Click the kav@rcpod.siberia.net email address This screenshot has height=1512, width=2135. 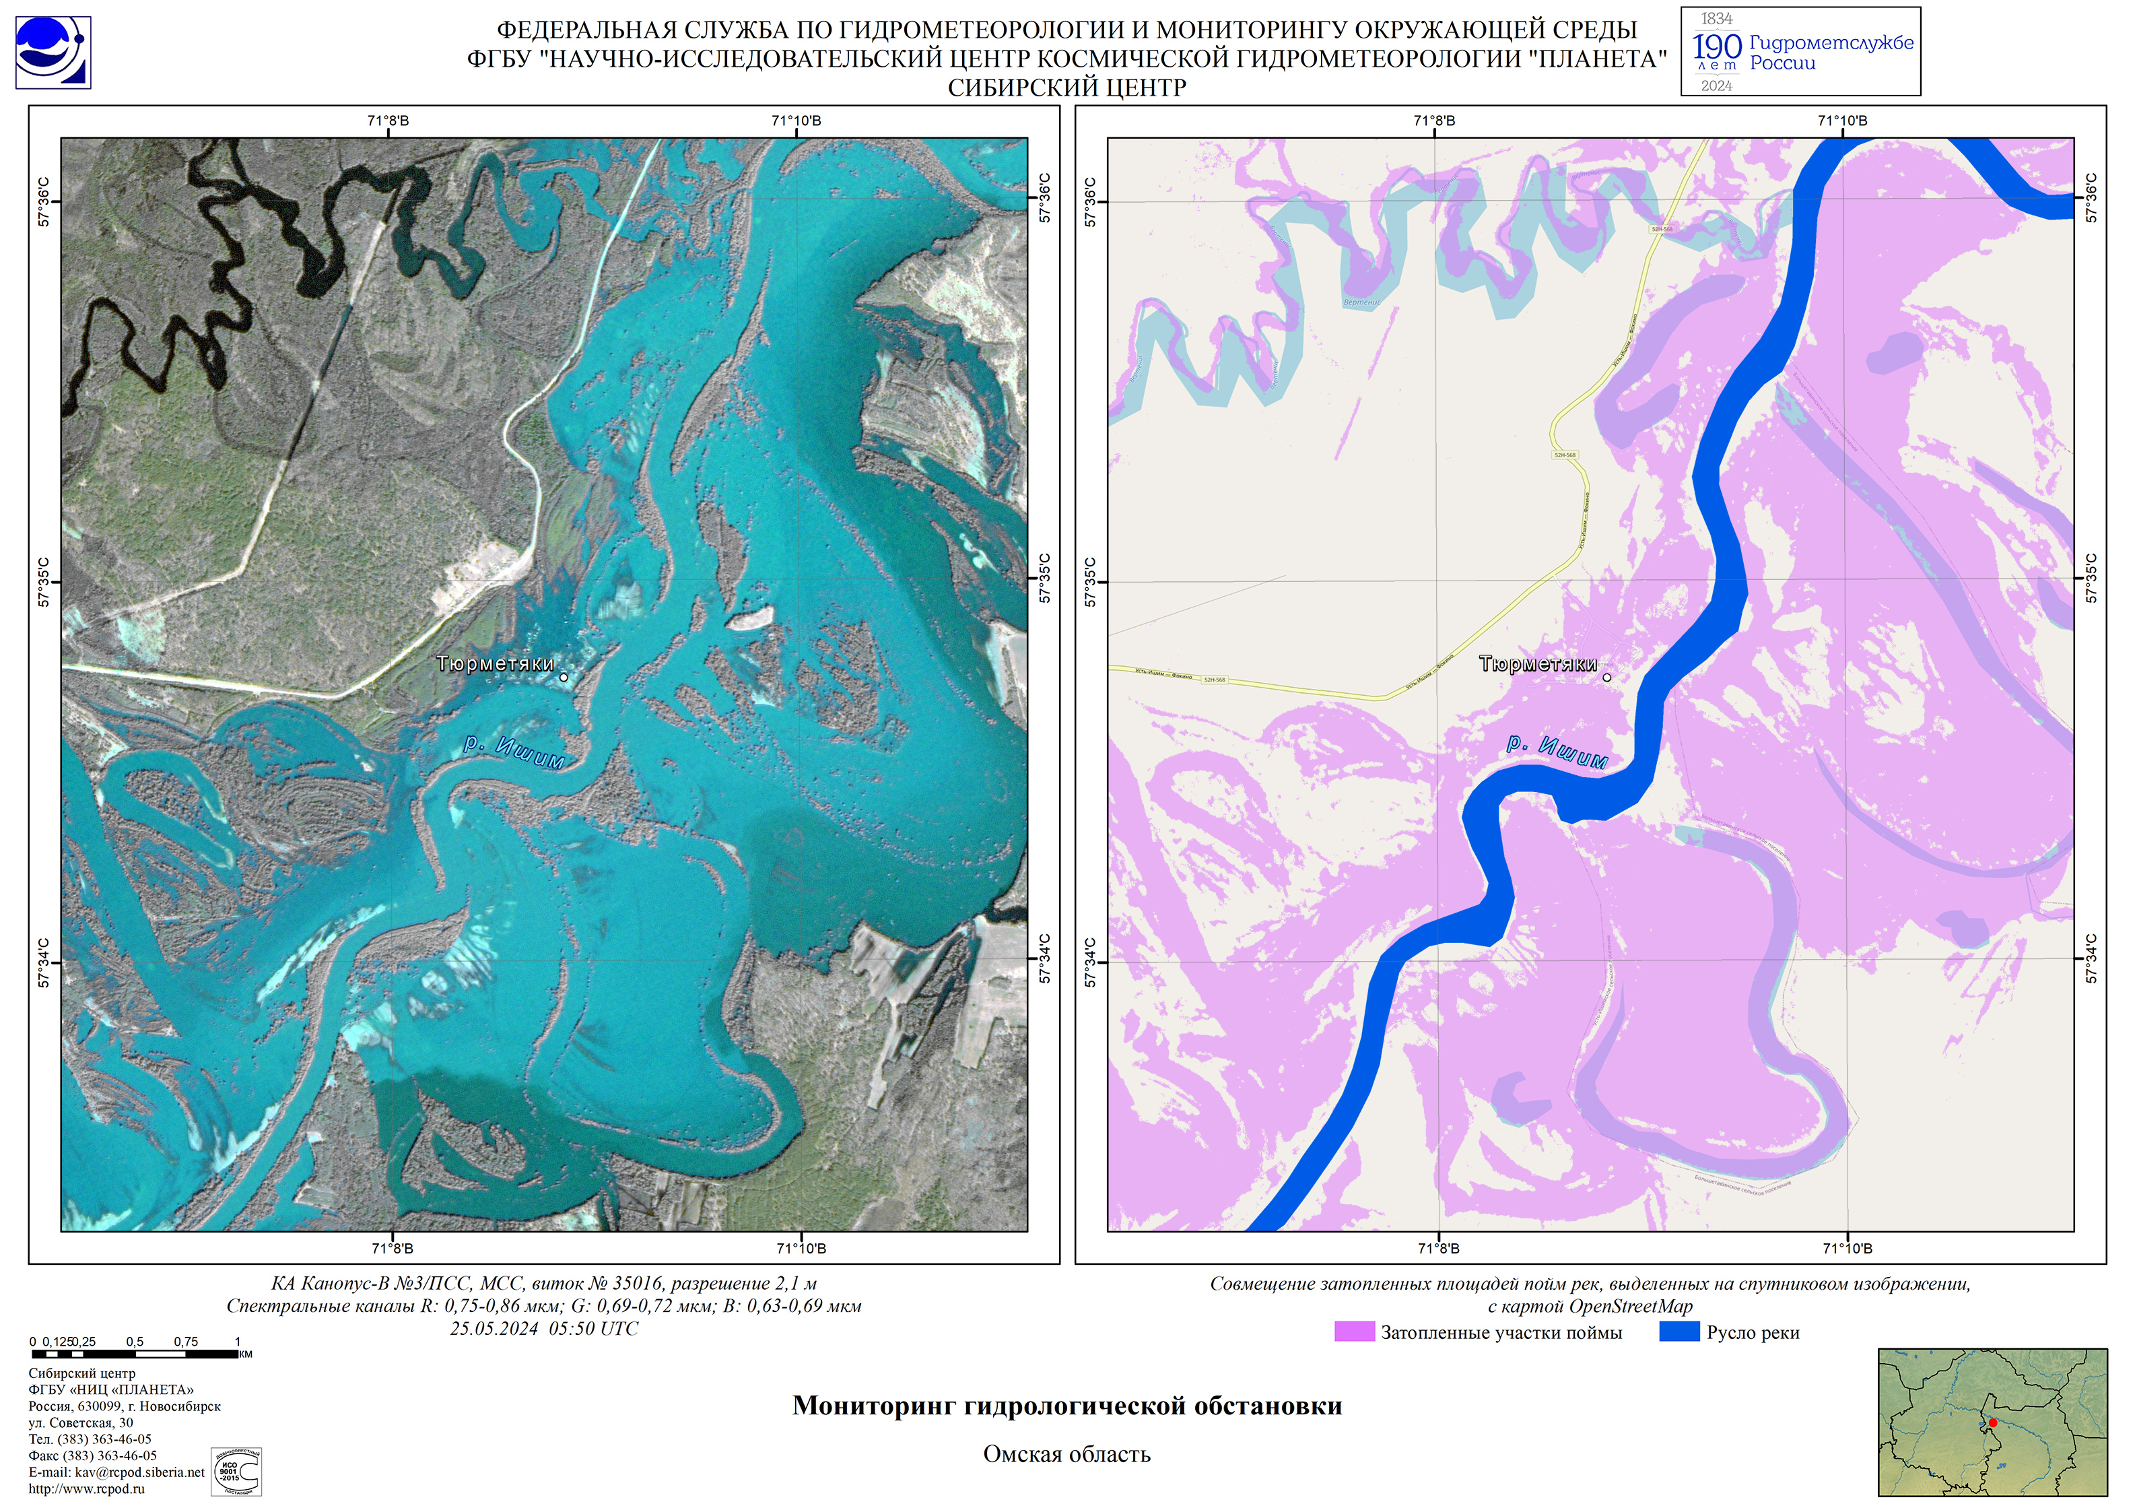coord(139,1472)
